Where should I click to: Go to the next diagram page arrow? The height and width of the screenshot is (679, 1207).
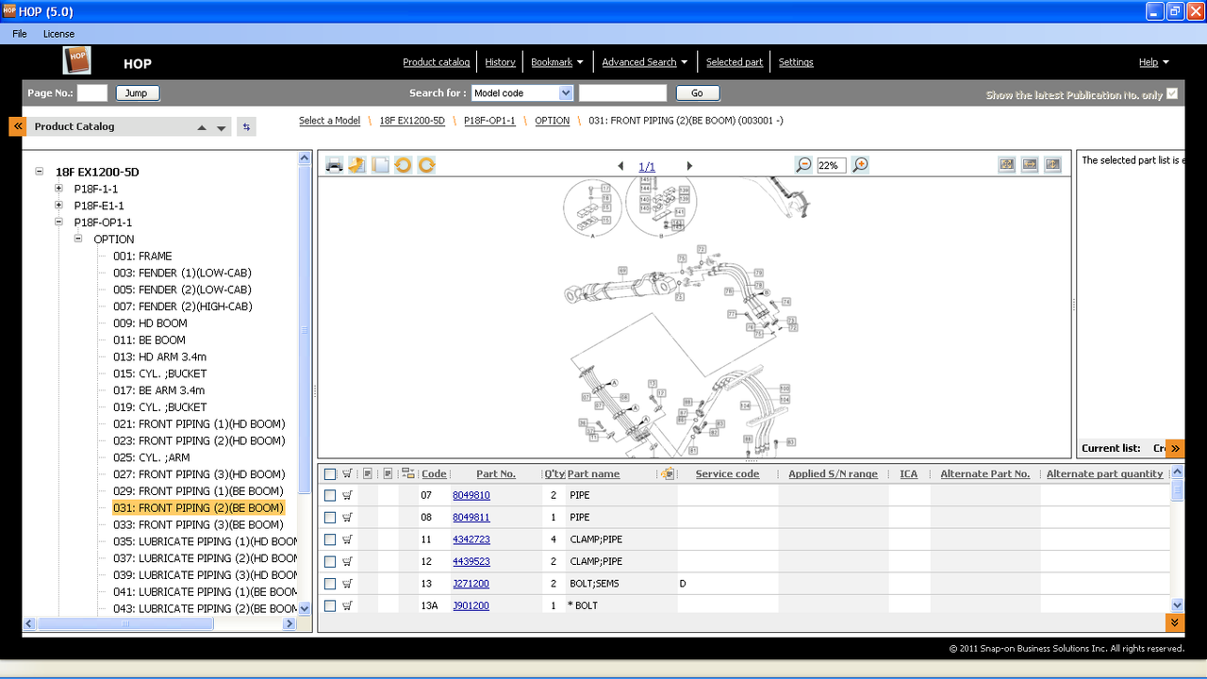coord(689,166)
